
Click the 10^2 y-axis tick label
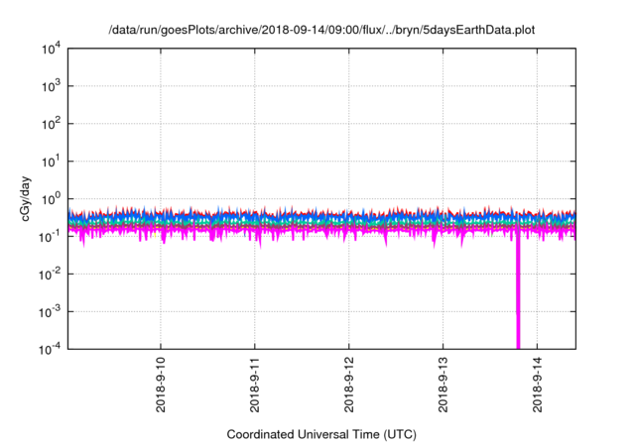tap(52, 124)
